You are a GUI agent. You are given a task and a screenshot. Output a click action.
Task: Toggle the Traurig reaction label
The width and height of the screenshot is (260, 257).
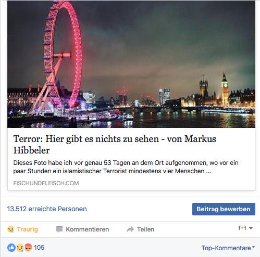tap(28, 229)
